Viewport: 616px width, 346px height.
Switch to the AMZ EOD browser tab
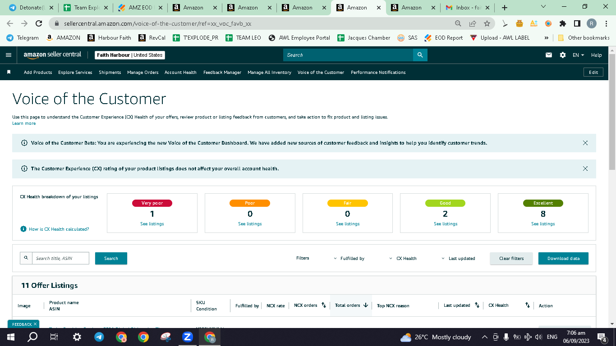tap(140, 8)
